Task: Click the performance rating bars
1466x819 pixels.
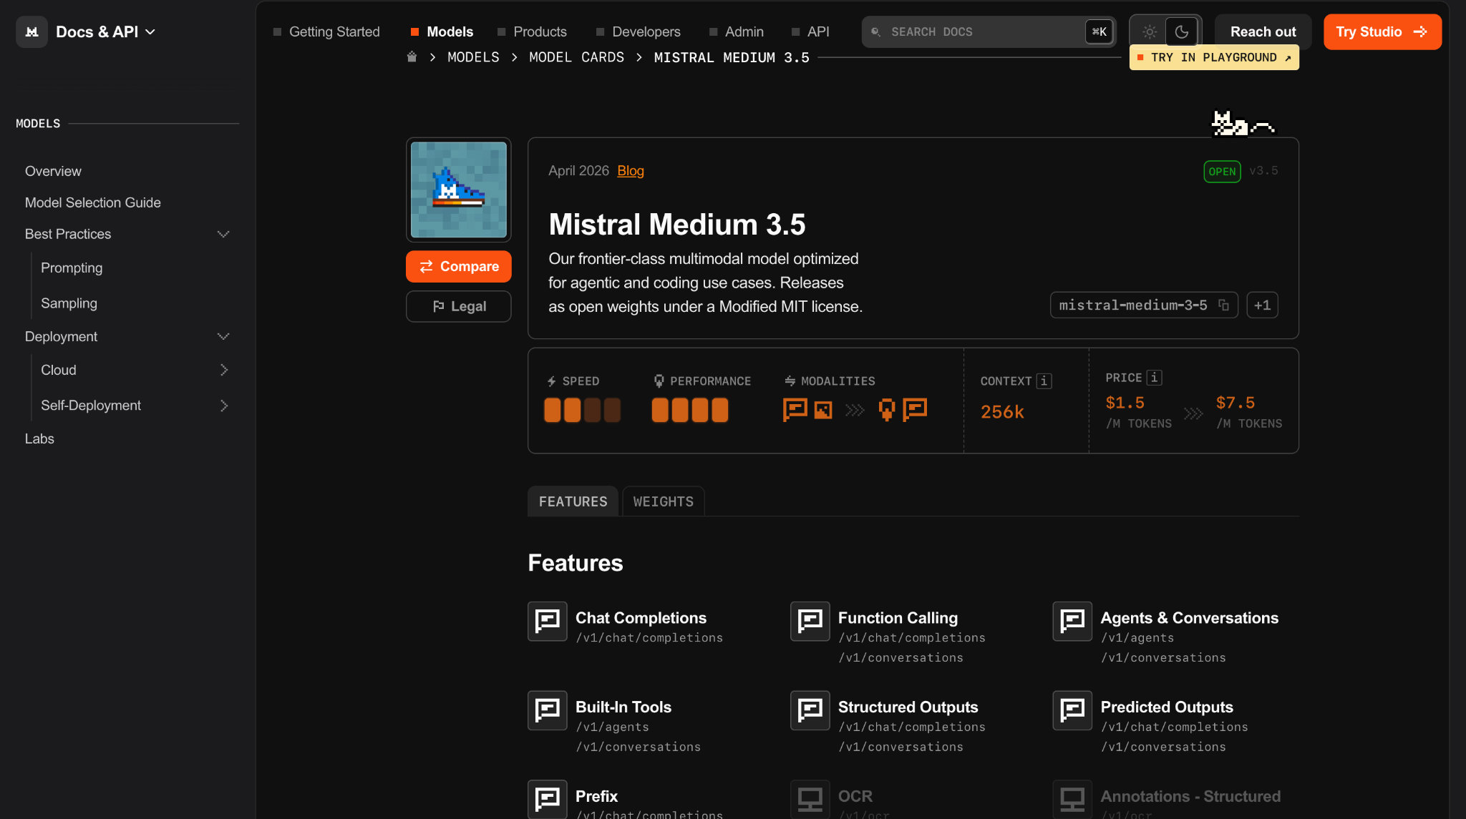Action: pos(690,411)
